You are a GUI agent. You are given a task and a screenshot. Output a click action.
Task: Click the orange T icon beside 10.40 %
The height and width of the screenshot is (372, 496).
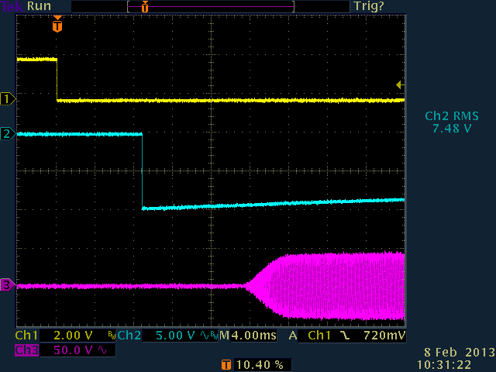pos(226,363)
